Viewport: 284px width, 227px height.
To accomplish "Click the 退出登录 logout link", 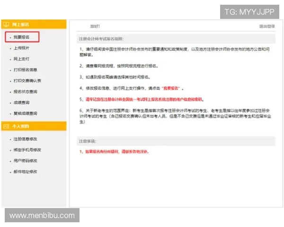I will [x=266, y=26].
